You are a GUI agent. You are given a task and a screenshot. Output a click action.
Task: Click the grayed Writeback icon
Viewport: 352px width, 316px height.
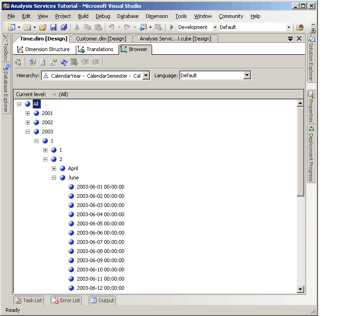click(74, 62)
